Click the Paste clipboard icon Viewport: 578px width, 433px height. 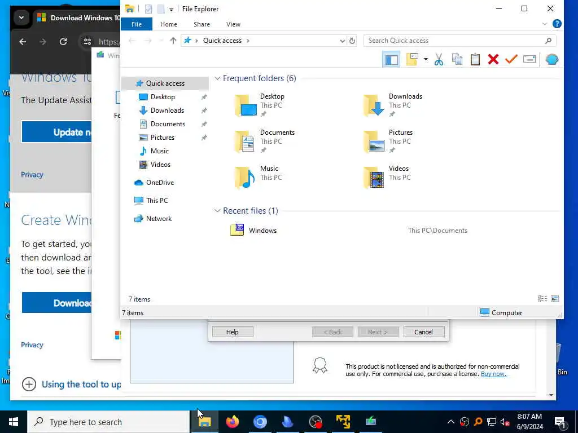pos(475,60)
